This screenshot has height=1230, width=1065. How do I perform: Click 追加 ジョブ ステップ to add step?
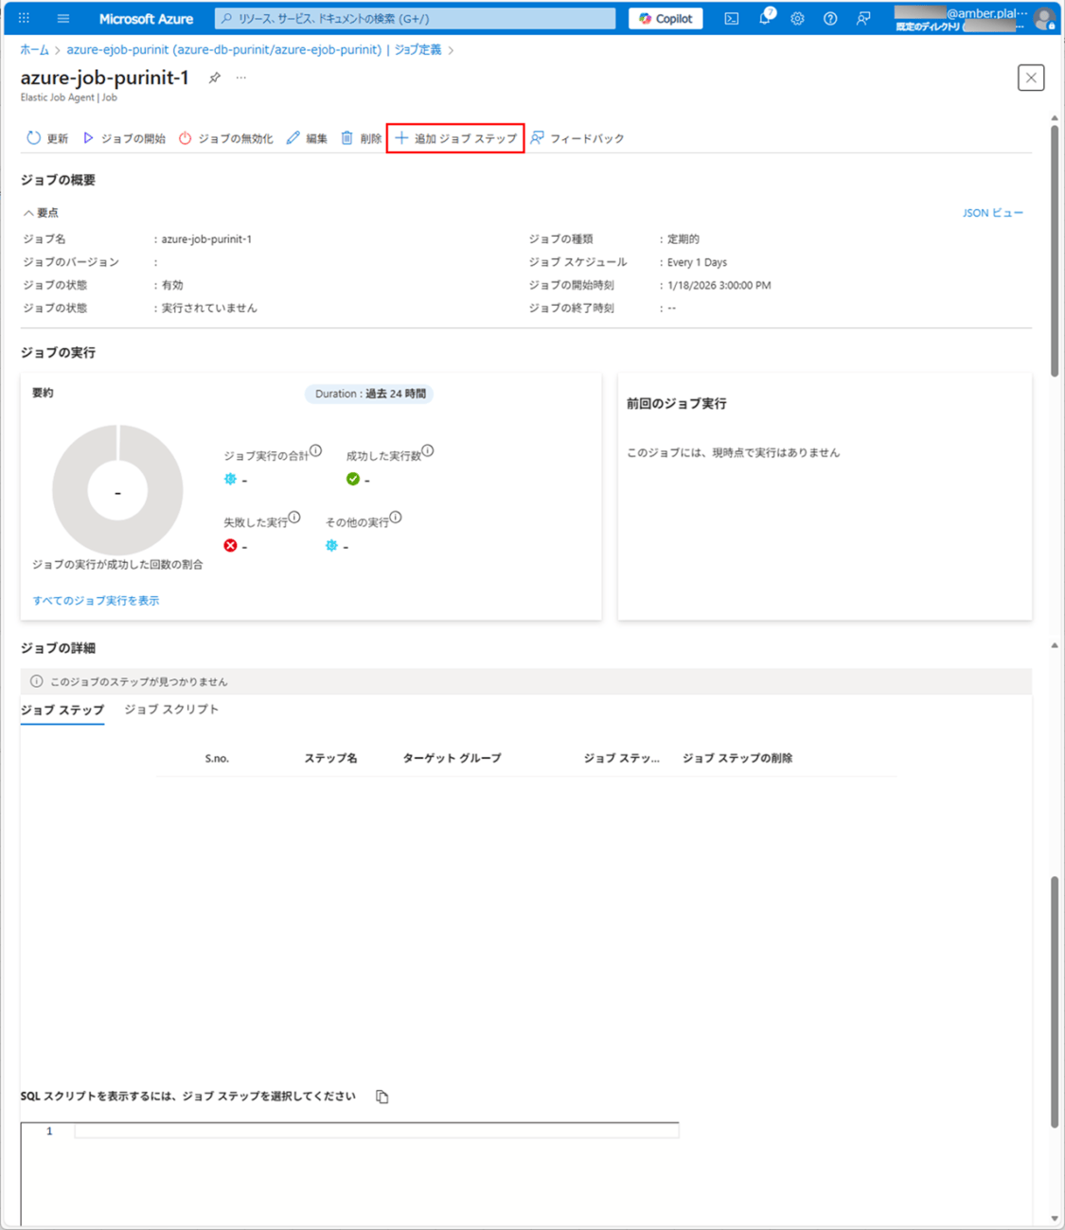(x=456, y=138)
